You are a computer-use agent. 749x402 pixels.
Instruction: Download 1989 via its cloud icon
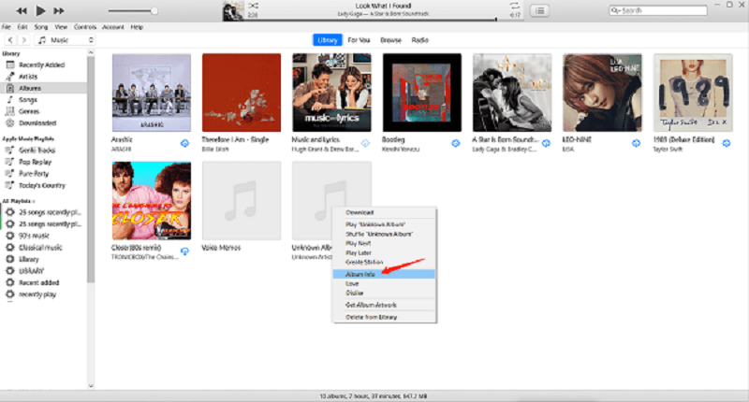(727, 143)
